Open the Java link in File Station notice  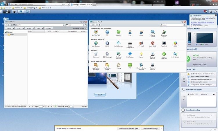tap(207, 18)
